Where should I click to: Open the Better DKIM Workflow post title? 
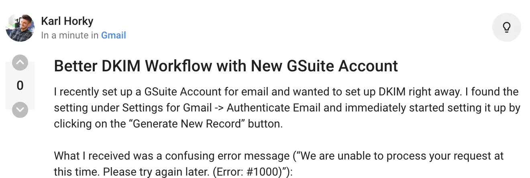click(226, 66)
